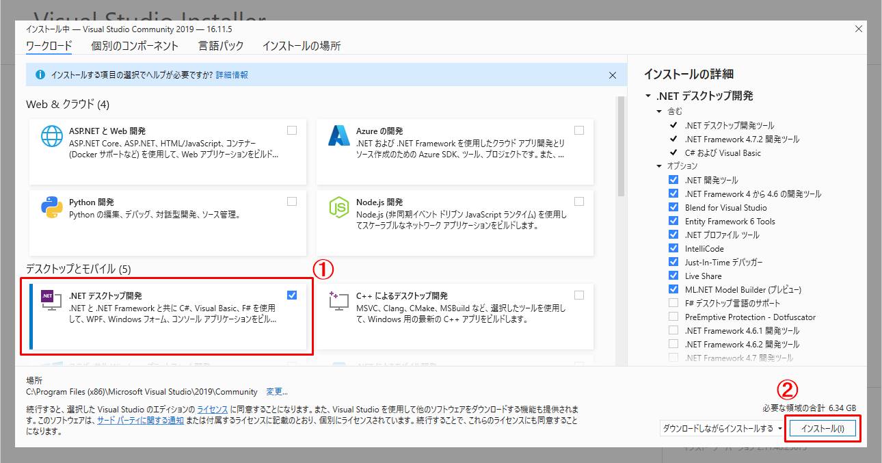The image size is (882, 463).
Task: Switch to the ワークロード tab
Action: [x=49, y=46]
